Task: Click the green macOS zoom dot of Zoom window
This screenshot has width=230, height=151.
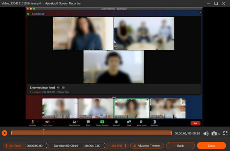Action: click(34, 9)
